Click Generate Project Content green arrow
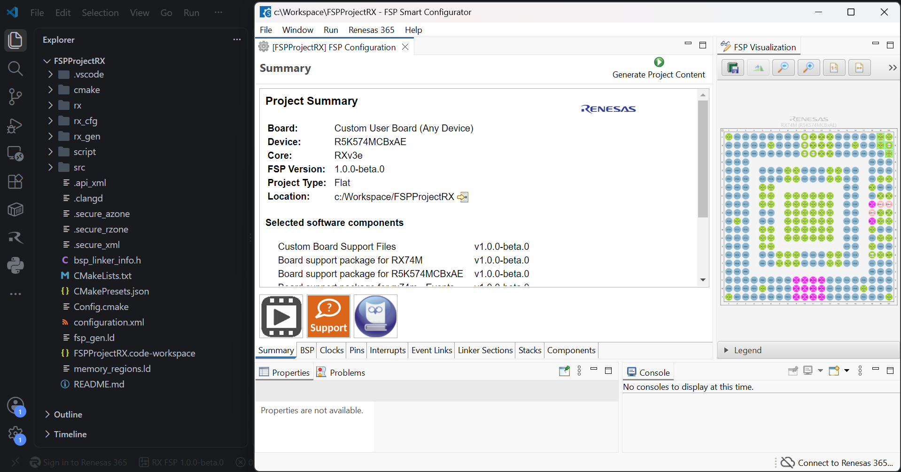This screenshot has width=901, height=472. [x=659, y=62]
